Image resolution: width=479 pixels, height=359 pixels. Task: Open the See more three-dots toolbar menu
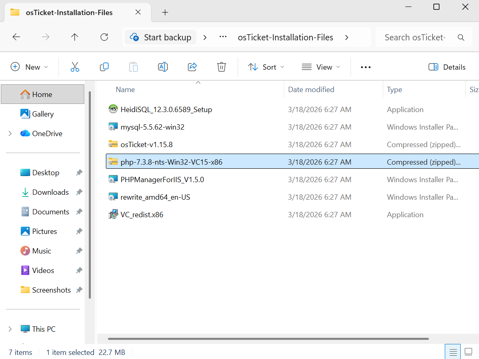(x=366, y=67)
